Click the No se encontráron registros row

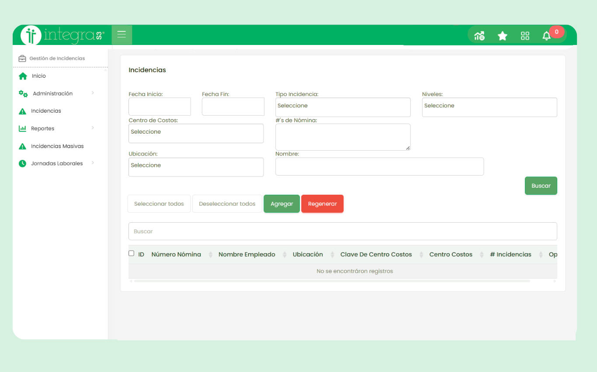[343, 271]
